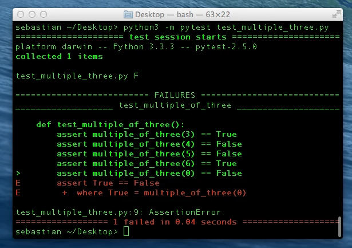Click 'test_multiple_three.py F' result line
352x248 pixels.
pos(77,76)
